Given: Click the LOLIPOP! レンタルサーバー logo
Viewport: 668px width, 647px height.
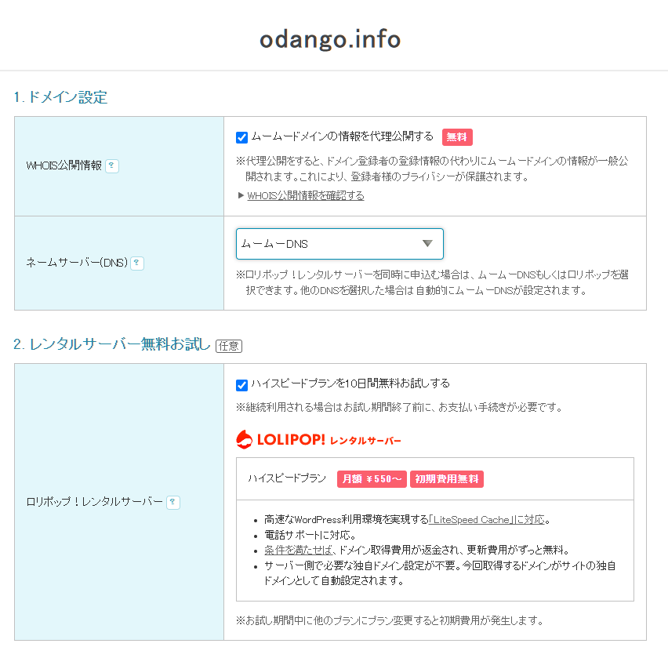Looking at the screenshot, I should click(x=318, y=439).
